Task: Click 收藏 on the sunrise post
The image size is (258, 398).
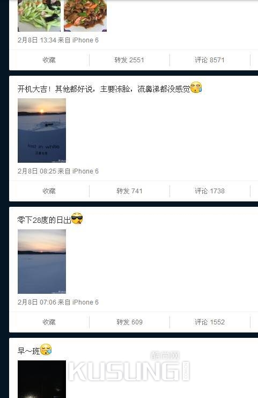Action: pyautogui.click(x=49, y=322)
